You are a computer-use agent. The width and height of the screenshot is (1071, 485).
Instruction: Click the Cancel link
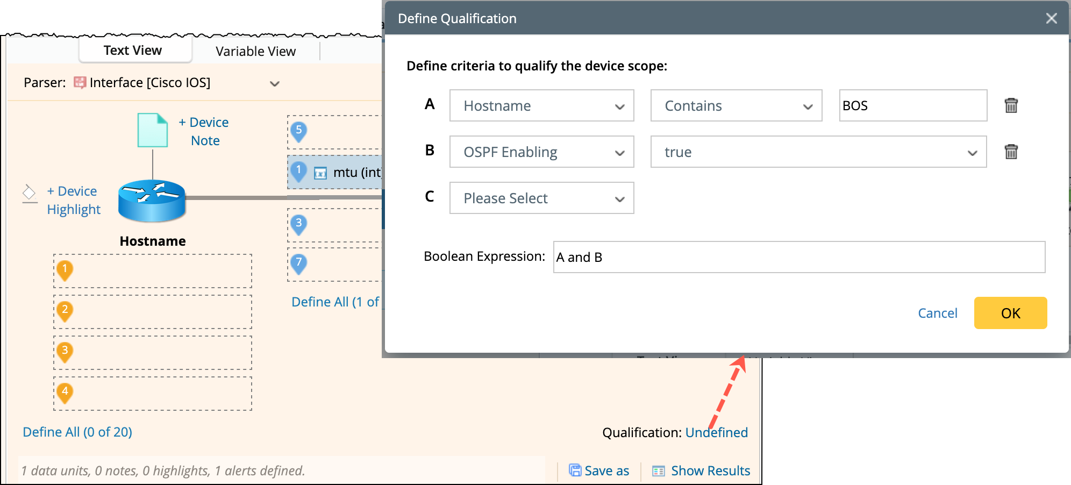coord(937,313)
